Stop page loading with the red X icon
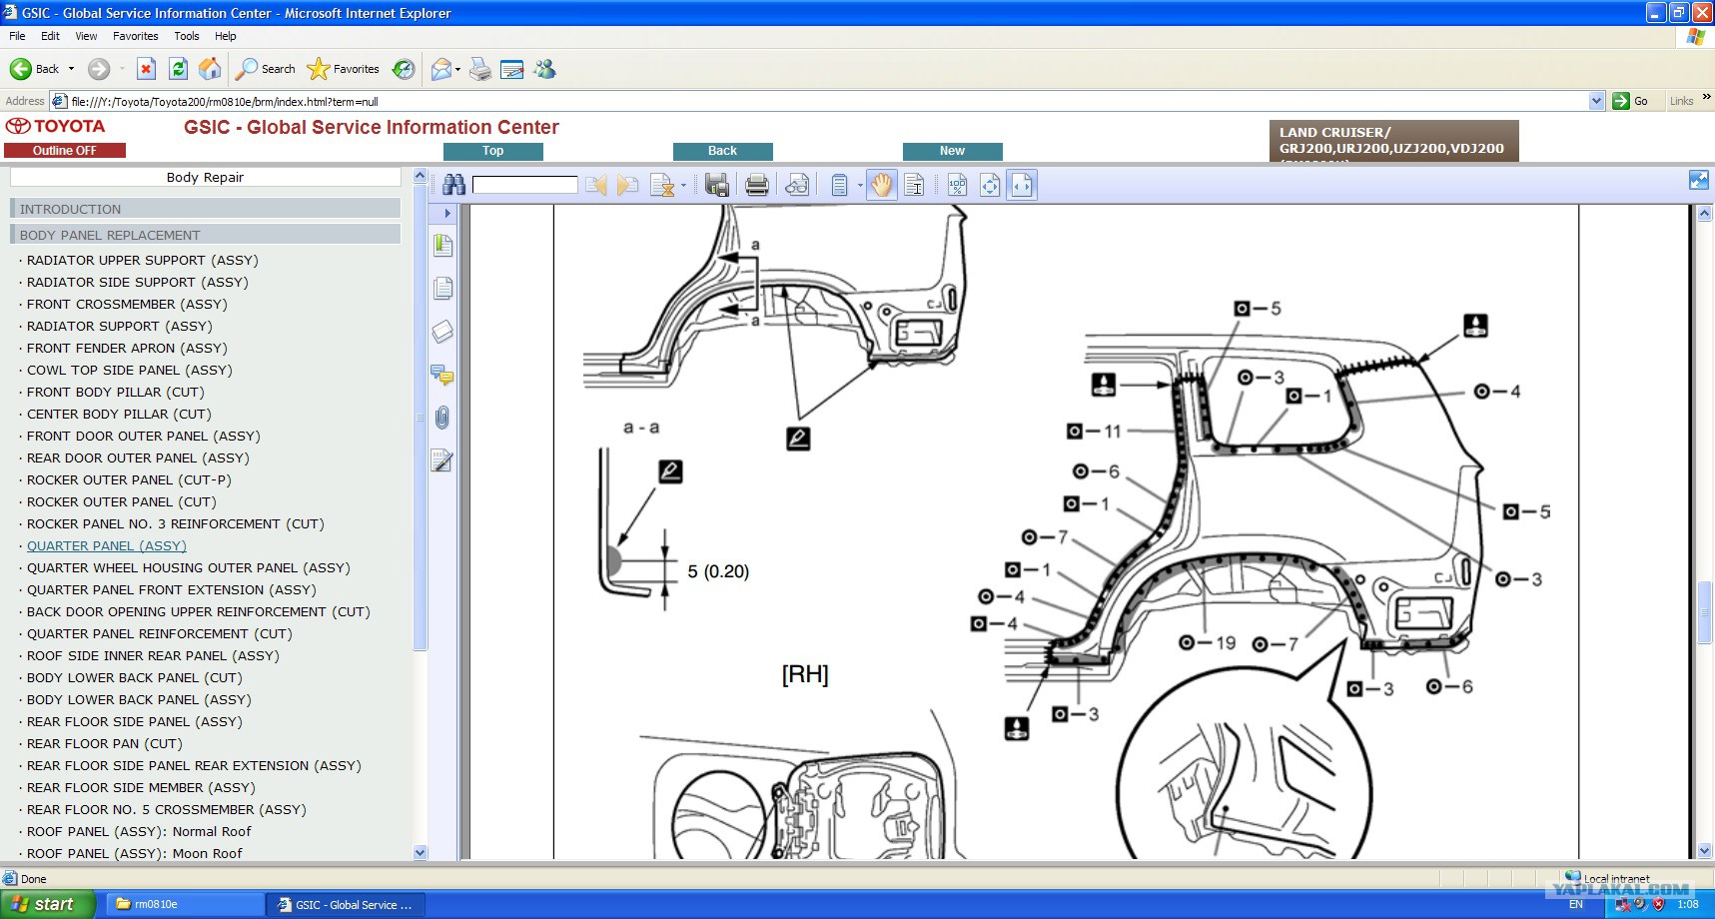 point(146,69)
